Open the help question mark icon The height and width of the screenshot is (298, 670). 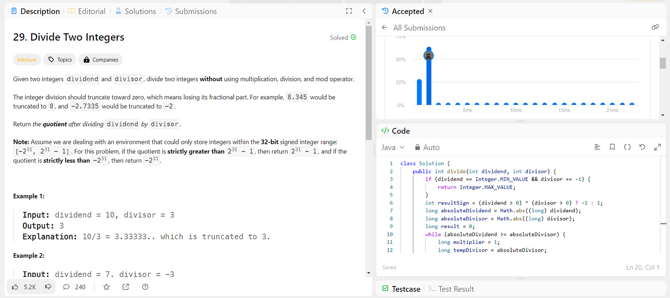(x=145, y=287)
